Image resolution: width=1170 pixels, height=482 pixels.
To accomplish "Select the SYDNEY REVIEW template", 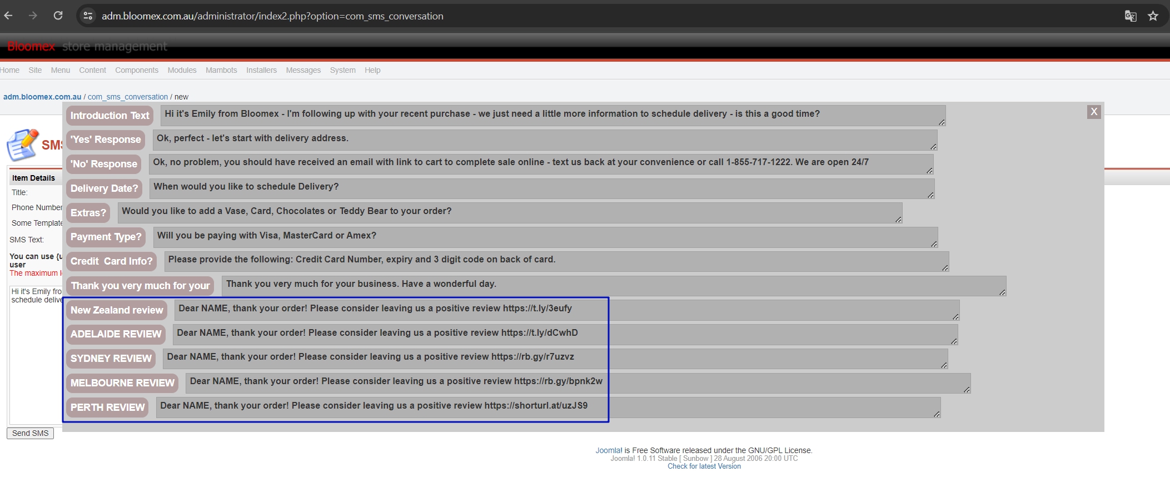I will 111,359.
